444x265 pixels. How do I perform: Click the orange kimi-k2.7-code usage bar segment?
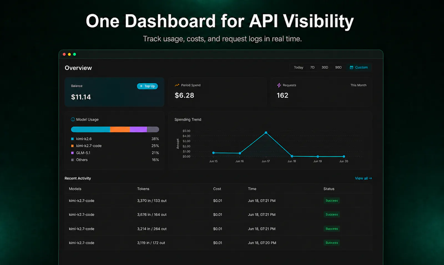[120, 129]
